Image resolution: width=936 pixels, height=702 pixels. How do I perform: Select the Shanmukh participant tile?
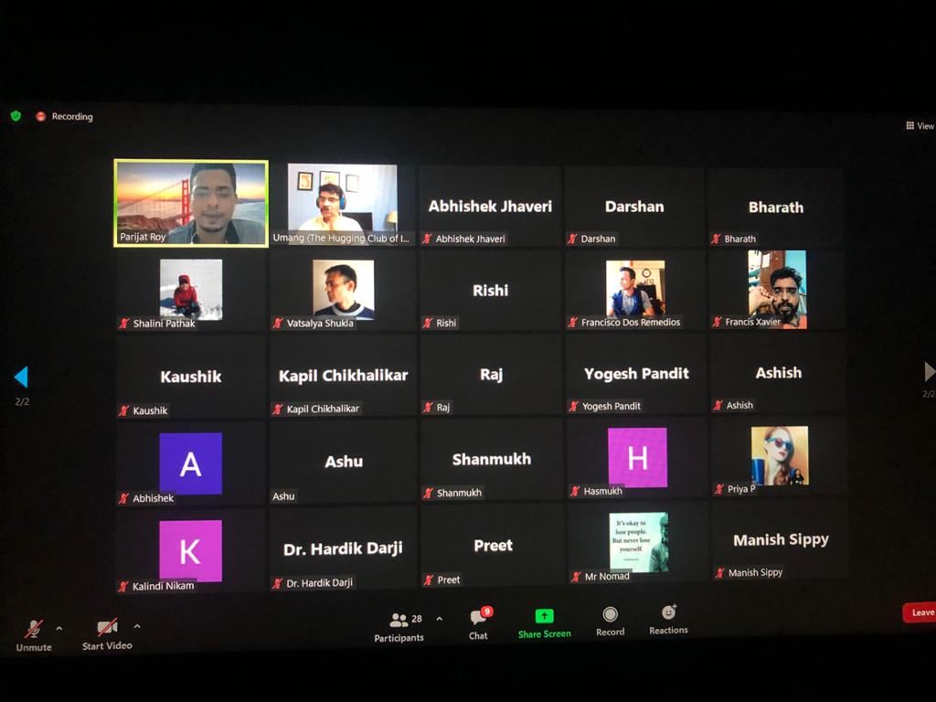[491, 459]
